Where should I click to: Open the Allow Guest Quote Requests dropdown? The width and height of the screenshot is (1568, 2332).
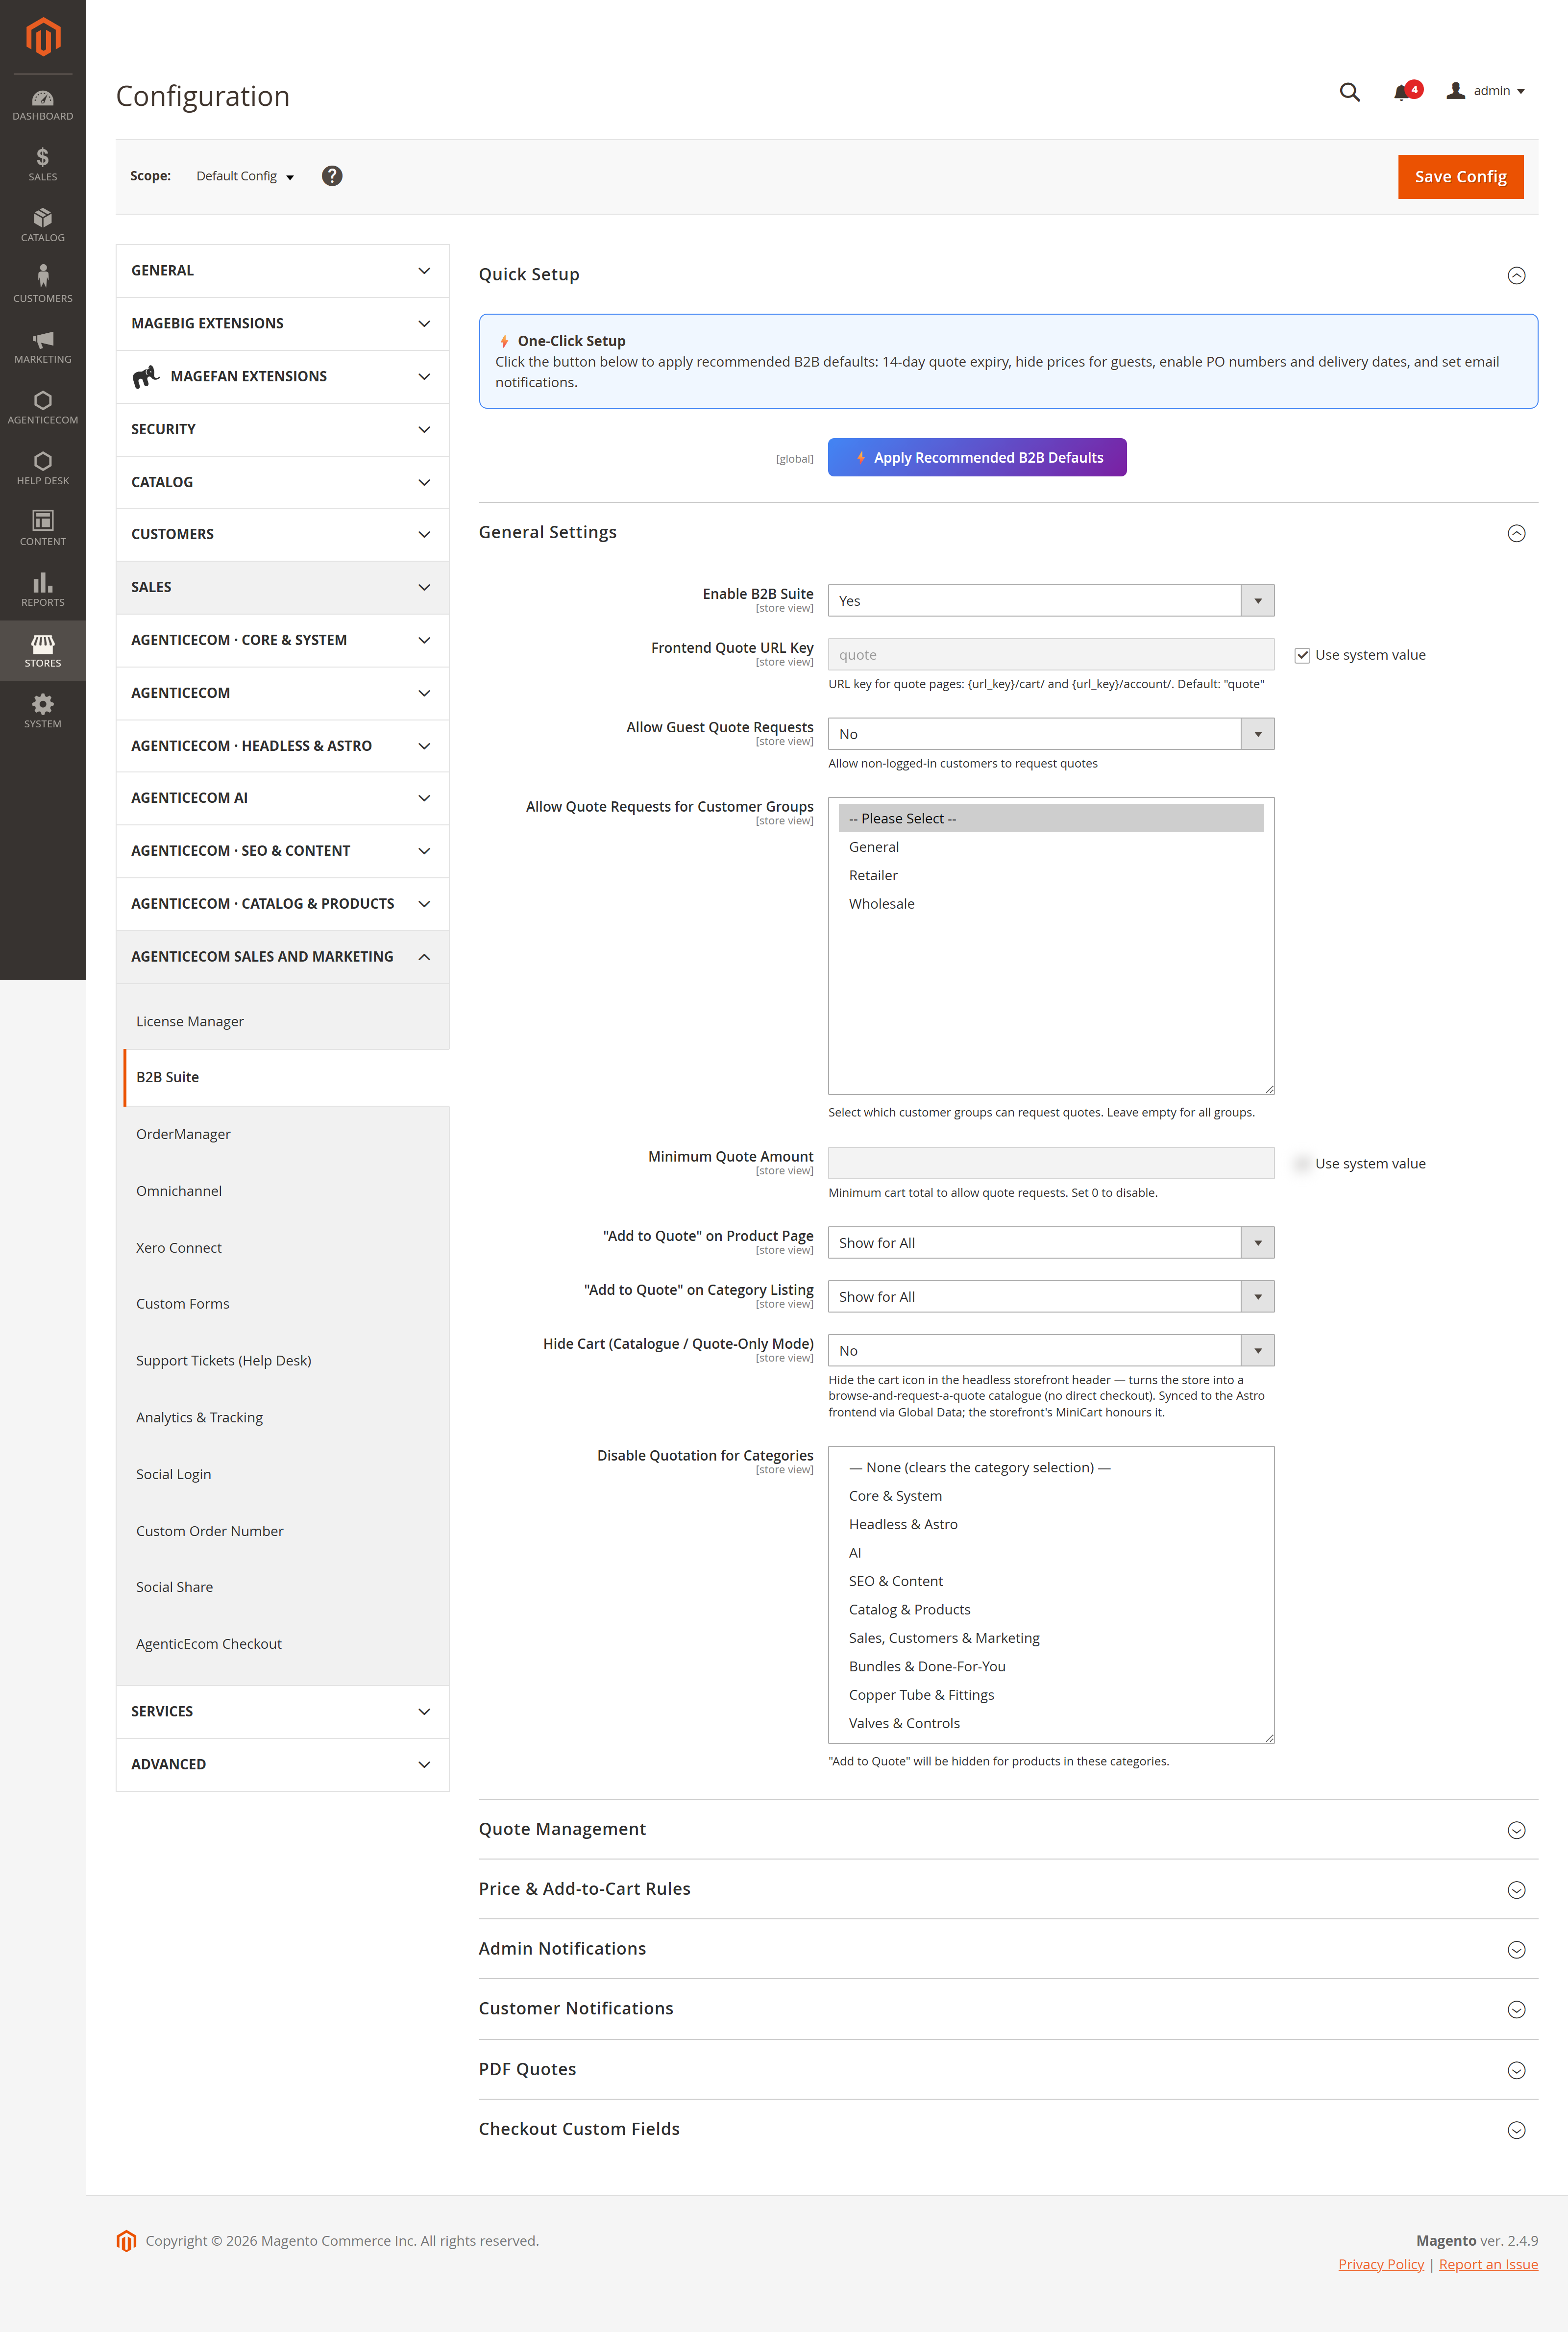point(1050,734)
